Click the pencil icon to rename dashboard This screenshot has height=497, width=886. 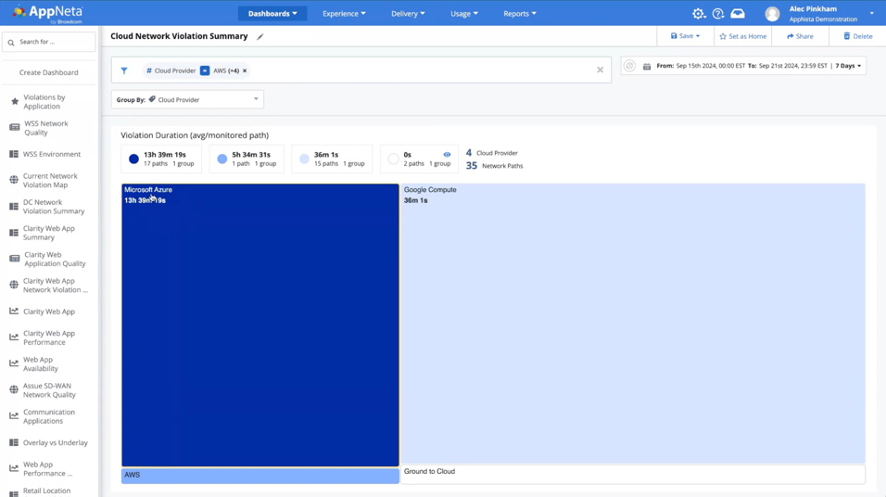click(x=260, y=37)
